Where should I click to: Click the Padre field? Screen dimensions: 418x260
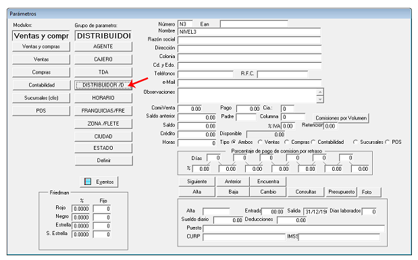246,117
